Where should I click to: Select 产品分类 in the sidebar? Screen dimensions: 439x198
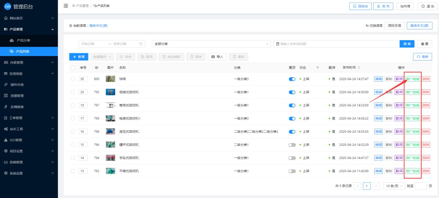(23, 40)
